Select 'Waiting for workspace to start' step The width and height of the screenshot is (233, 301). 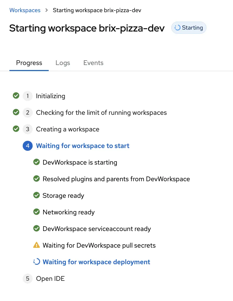click(83, 146)
